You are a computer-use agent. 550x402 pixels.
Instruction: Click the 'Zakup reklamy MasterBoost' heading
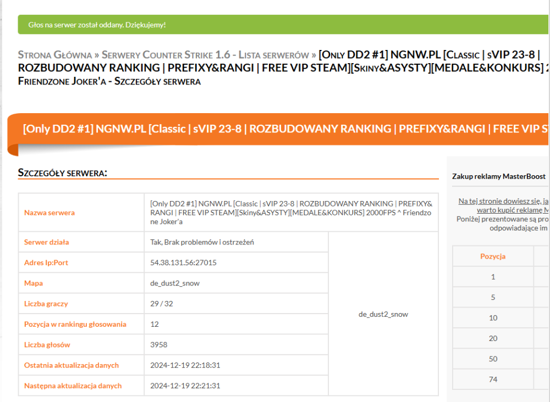[498, 176]
